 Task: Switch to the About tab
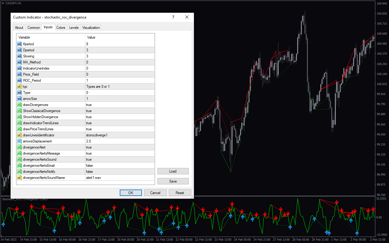[19, 28]
